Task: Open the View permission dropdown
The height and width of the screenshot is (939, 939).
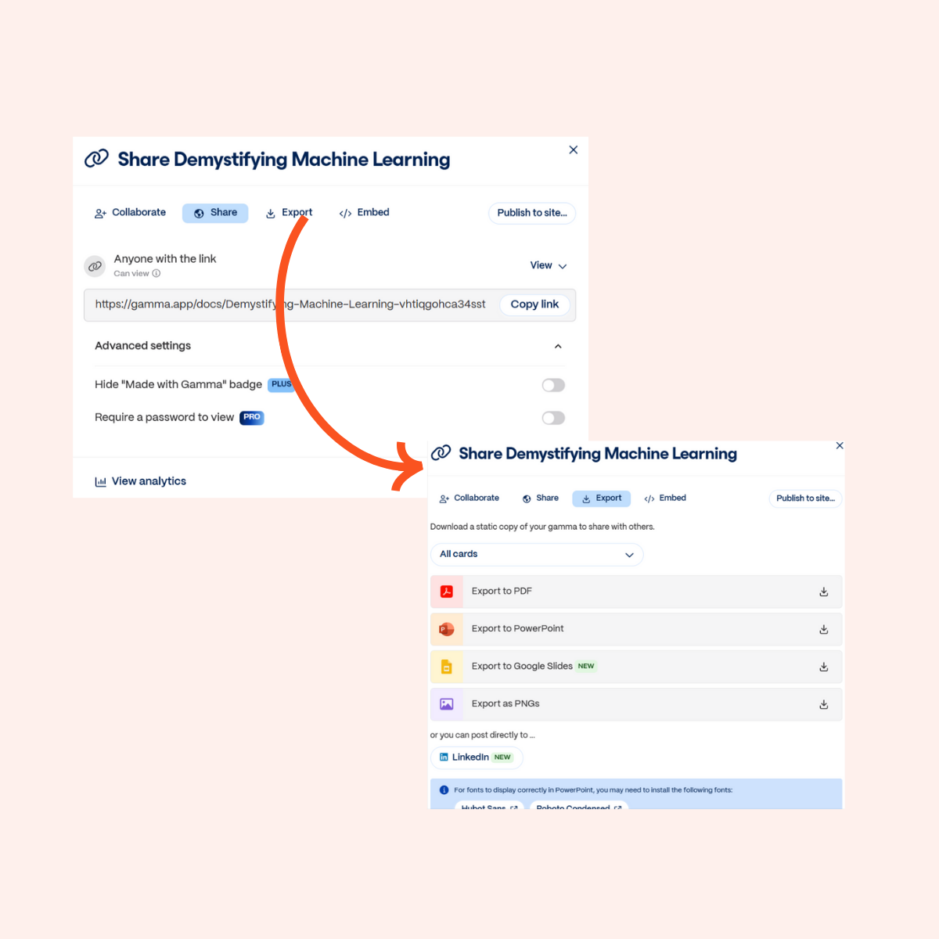Action: [549, 266]
